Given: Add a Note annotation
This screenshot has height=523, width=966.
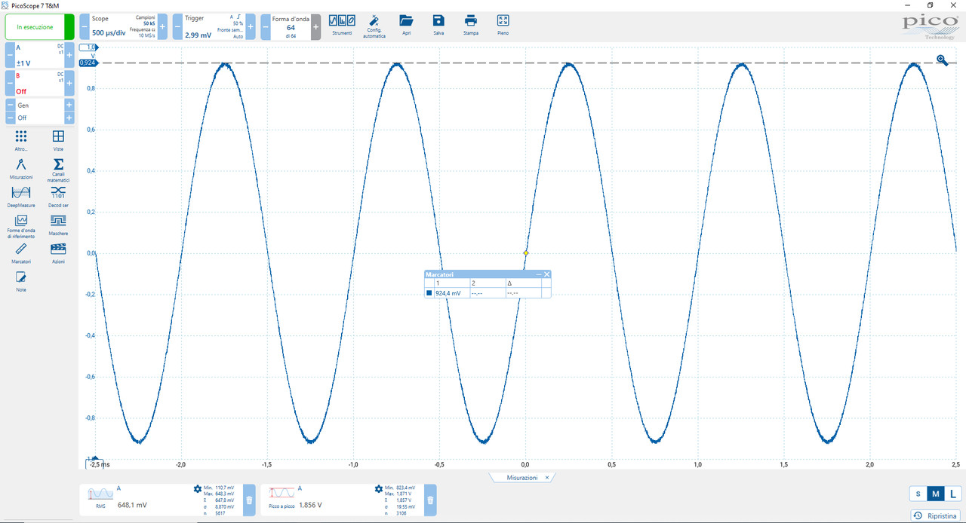Looking at the screenshot, I should click(21, 281).
